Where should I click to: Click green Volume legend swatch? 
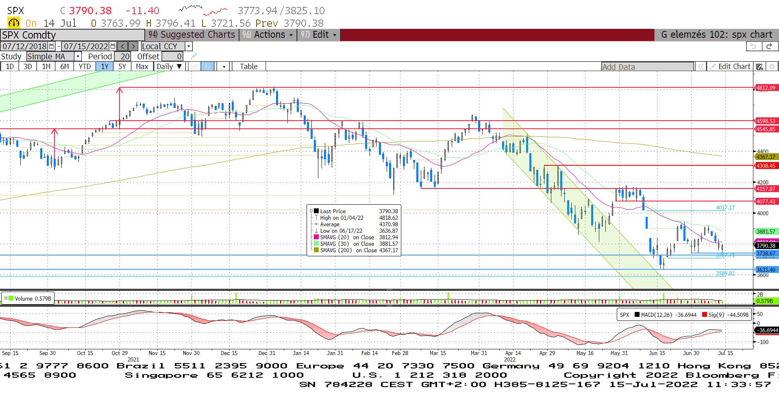point(11,299)
